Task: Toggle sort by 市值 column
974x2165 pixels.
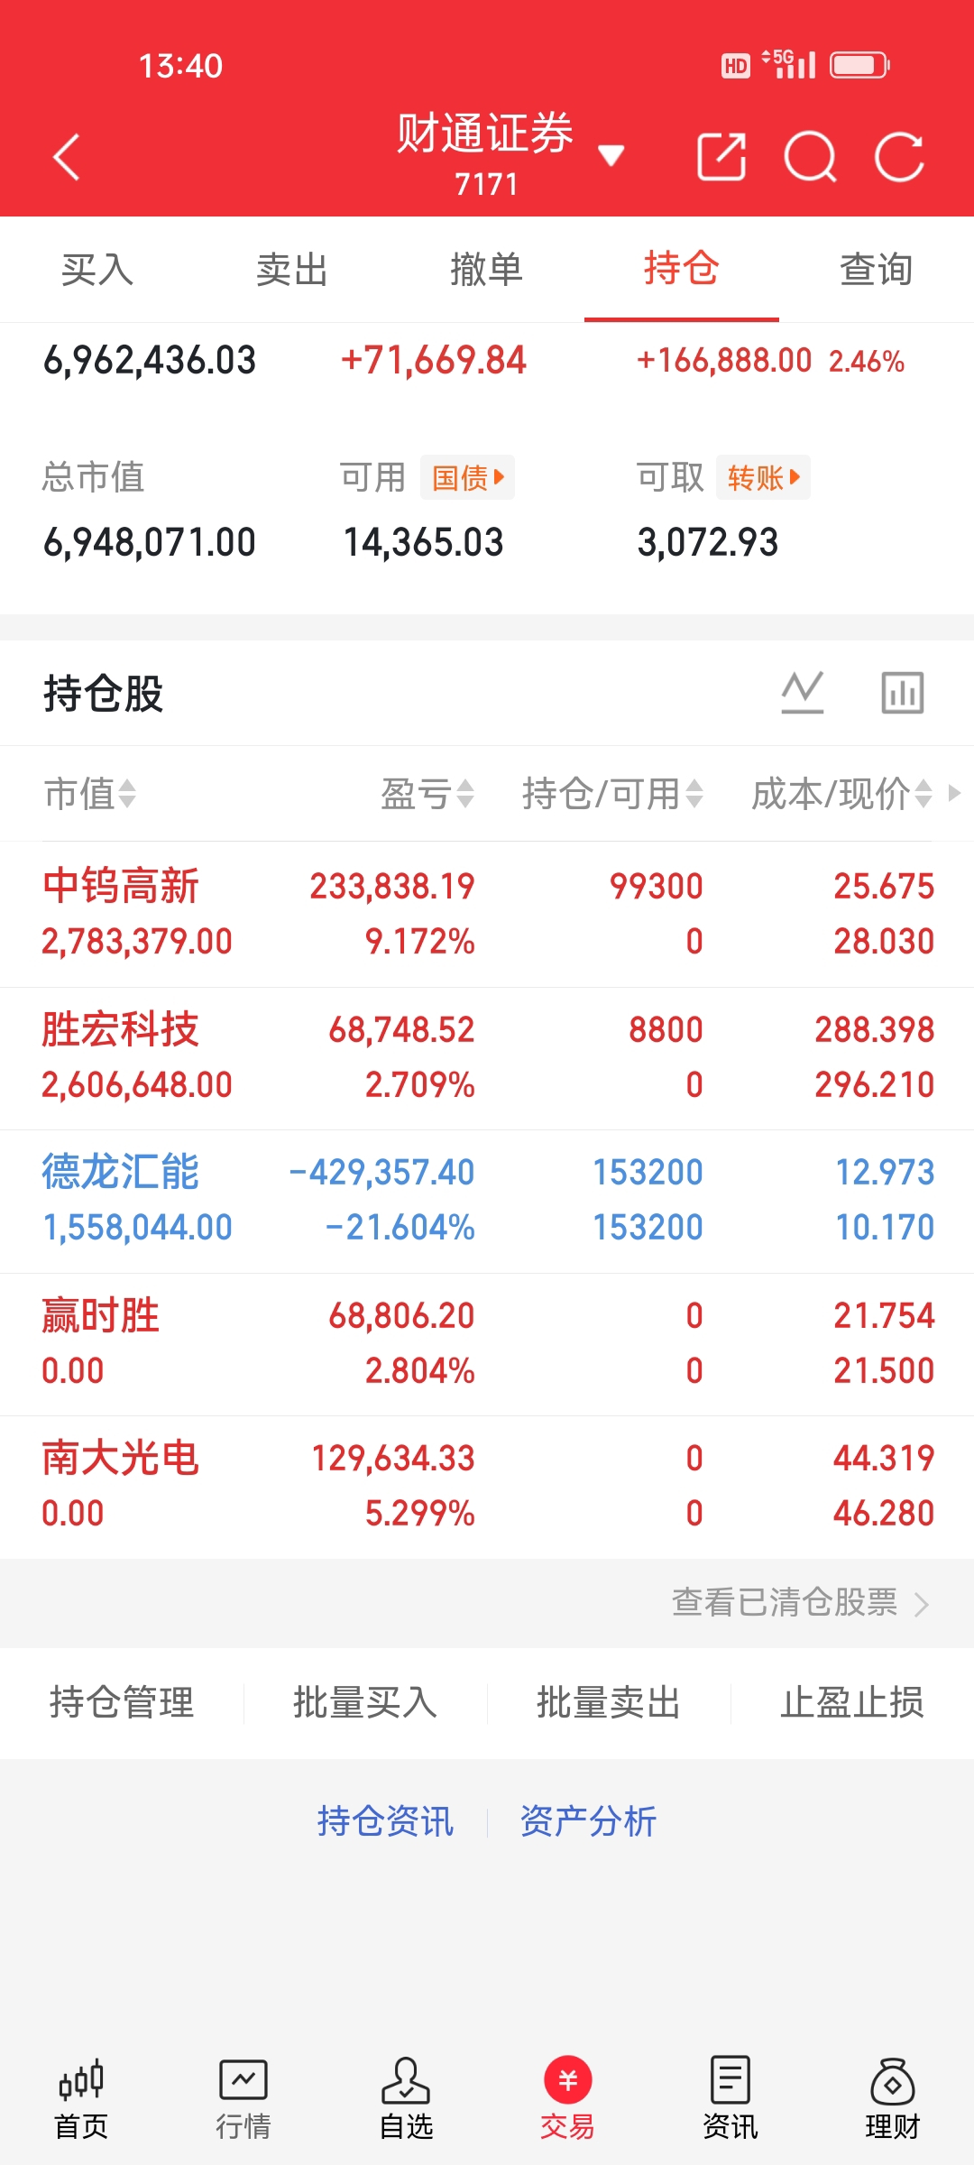Action: [x=90, y=794]
